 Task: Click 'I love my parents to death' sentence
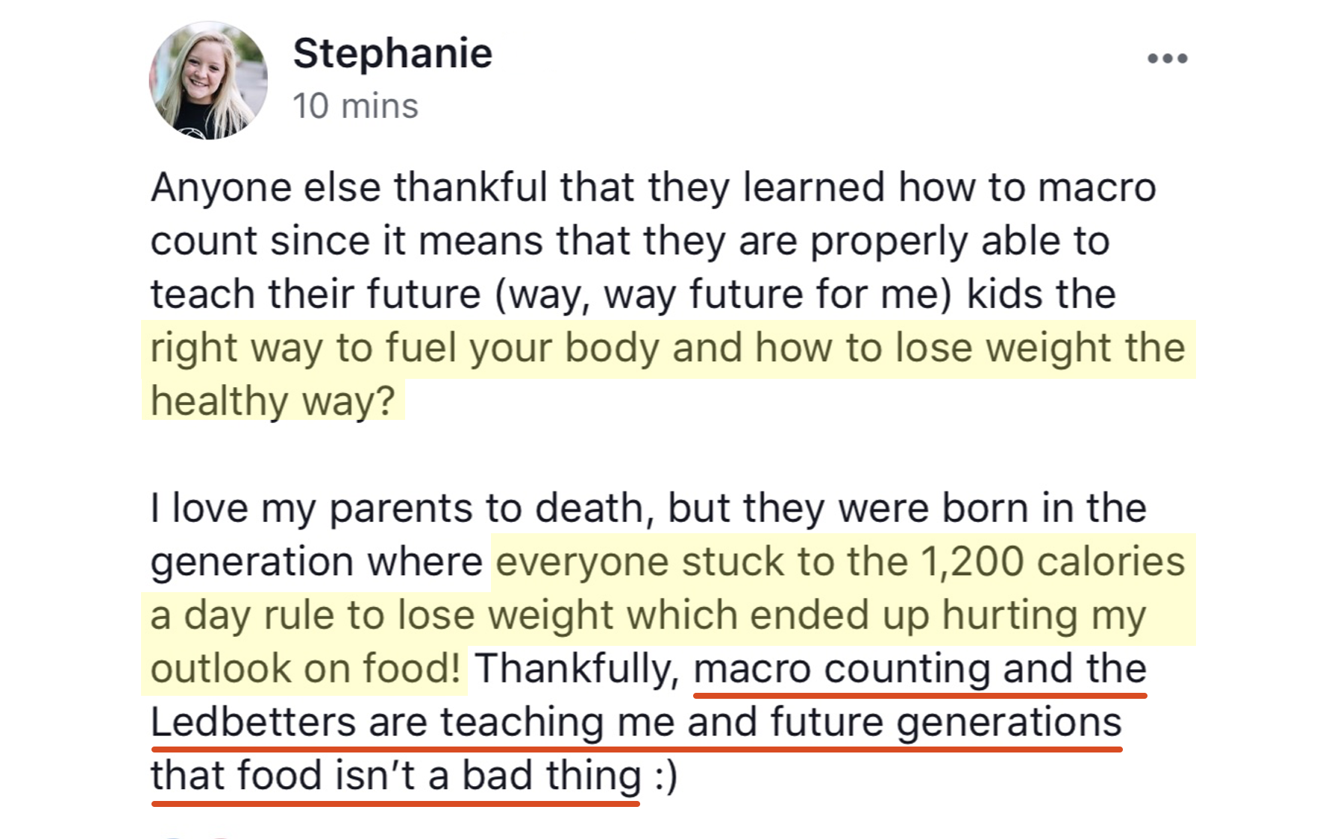click(398, 508)
